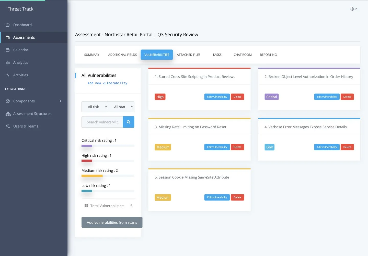Click the Total Vulnerabilities grid icon

pyautogui.click(x=86, y=206)
